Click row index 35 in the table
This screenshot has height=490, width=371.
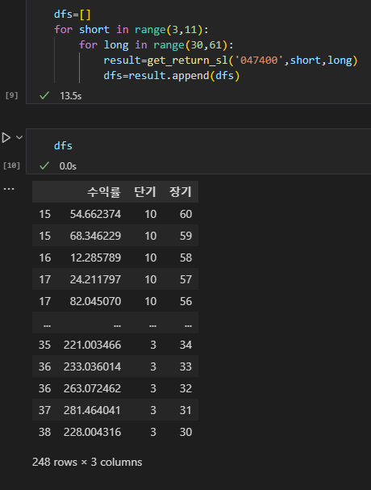(x=44, y=345)
